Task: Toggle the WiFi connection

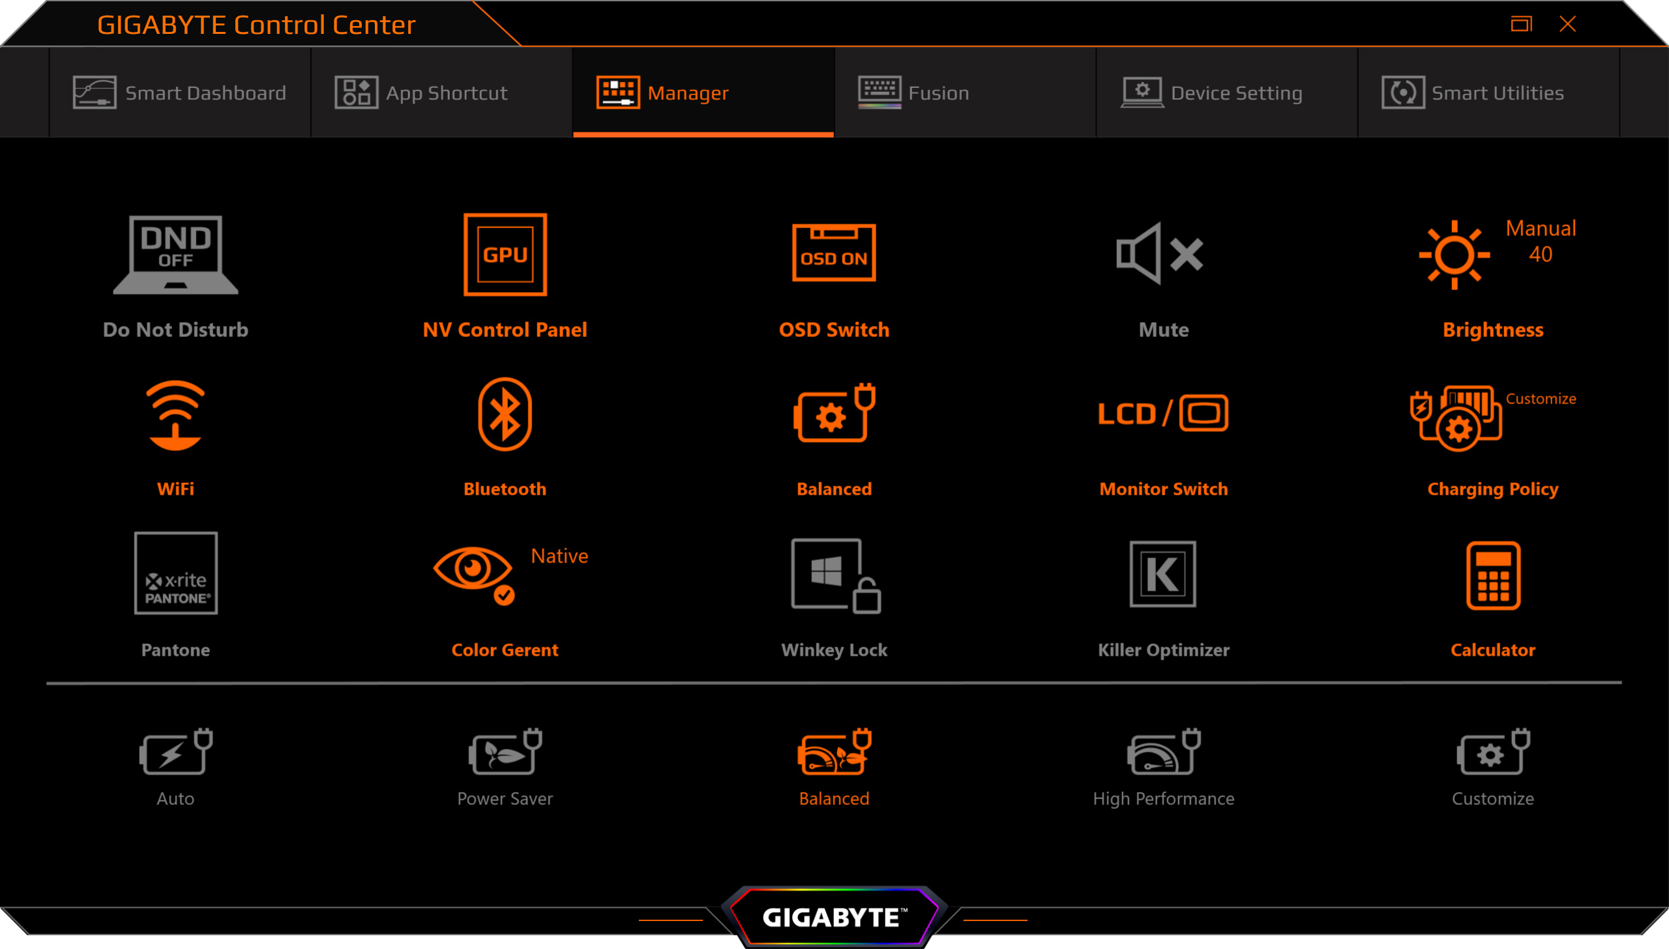Action: [175, 415]
